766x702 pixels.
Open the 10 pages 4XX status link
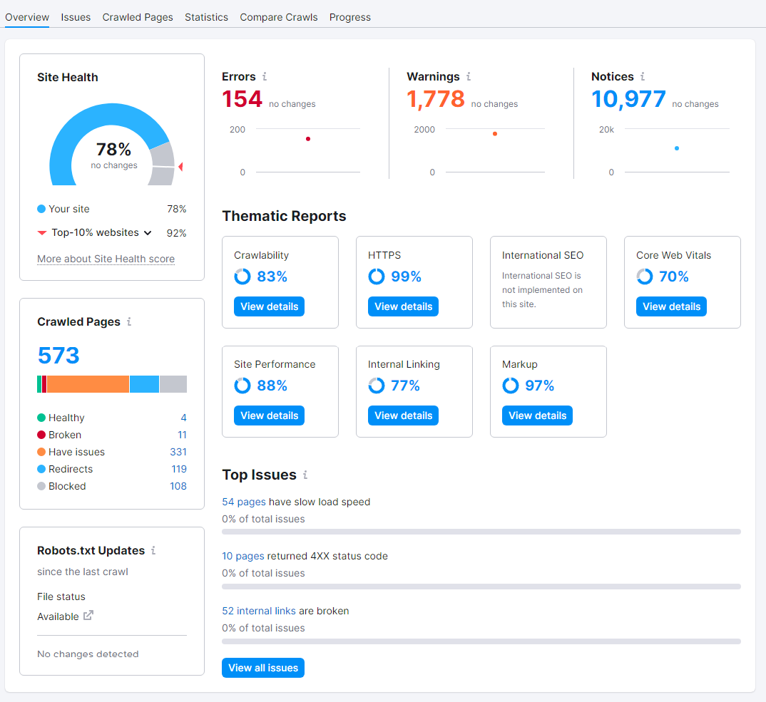tap(242, 556)
